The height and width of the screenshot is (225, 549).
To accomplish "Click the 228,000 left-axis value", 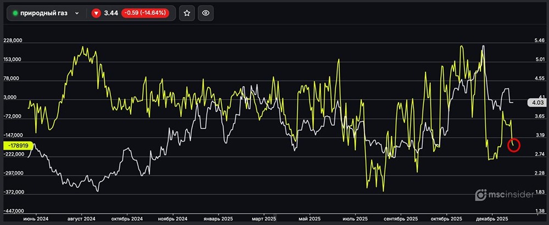I will [13, 41].
